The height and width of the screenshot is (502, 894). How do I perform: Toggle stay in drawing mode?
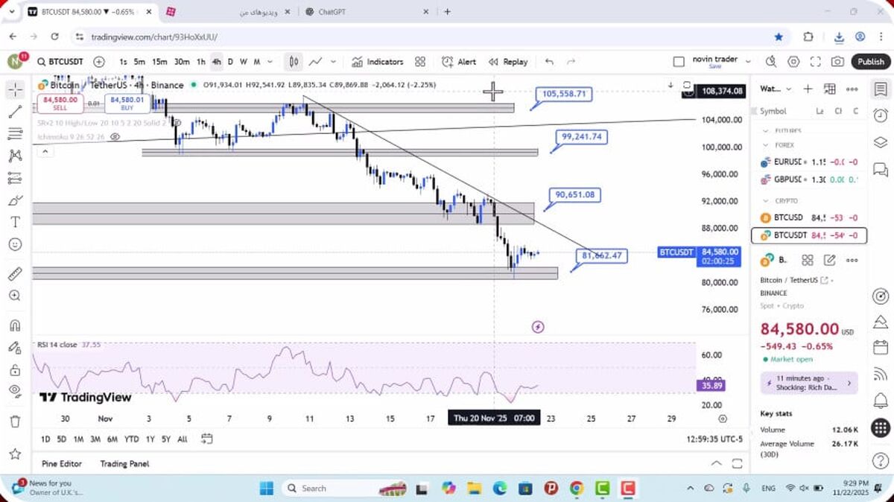[15, 347]
